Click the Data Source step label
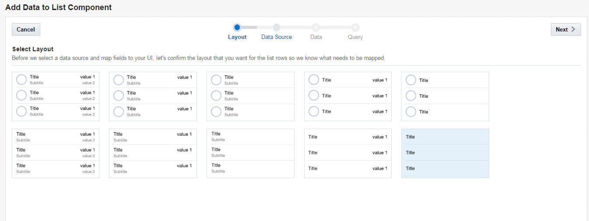Image resolution: width=589 pixels, height=221 pixels. pos(277,37)
